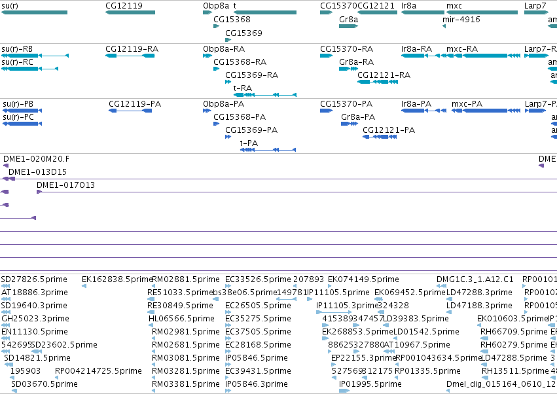Click the t-PA protein label
557x394 pixels.
pos(249,143)
